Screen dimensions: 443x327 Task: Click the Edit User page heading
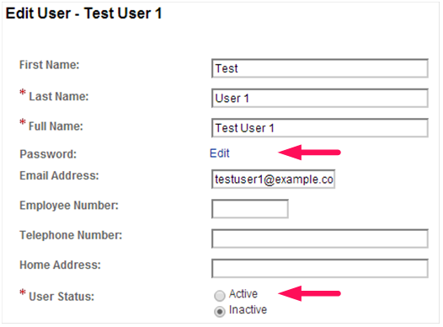[x=83, y=13]
